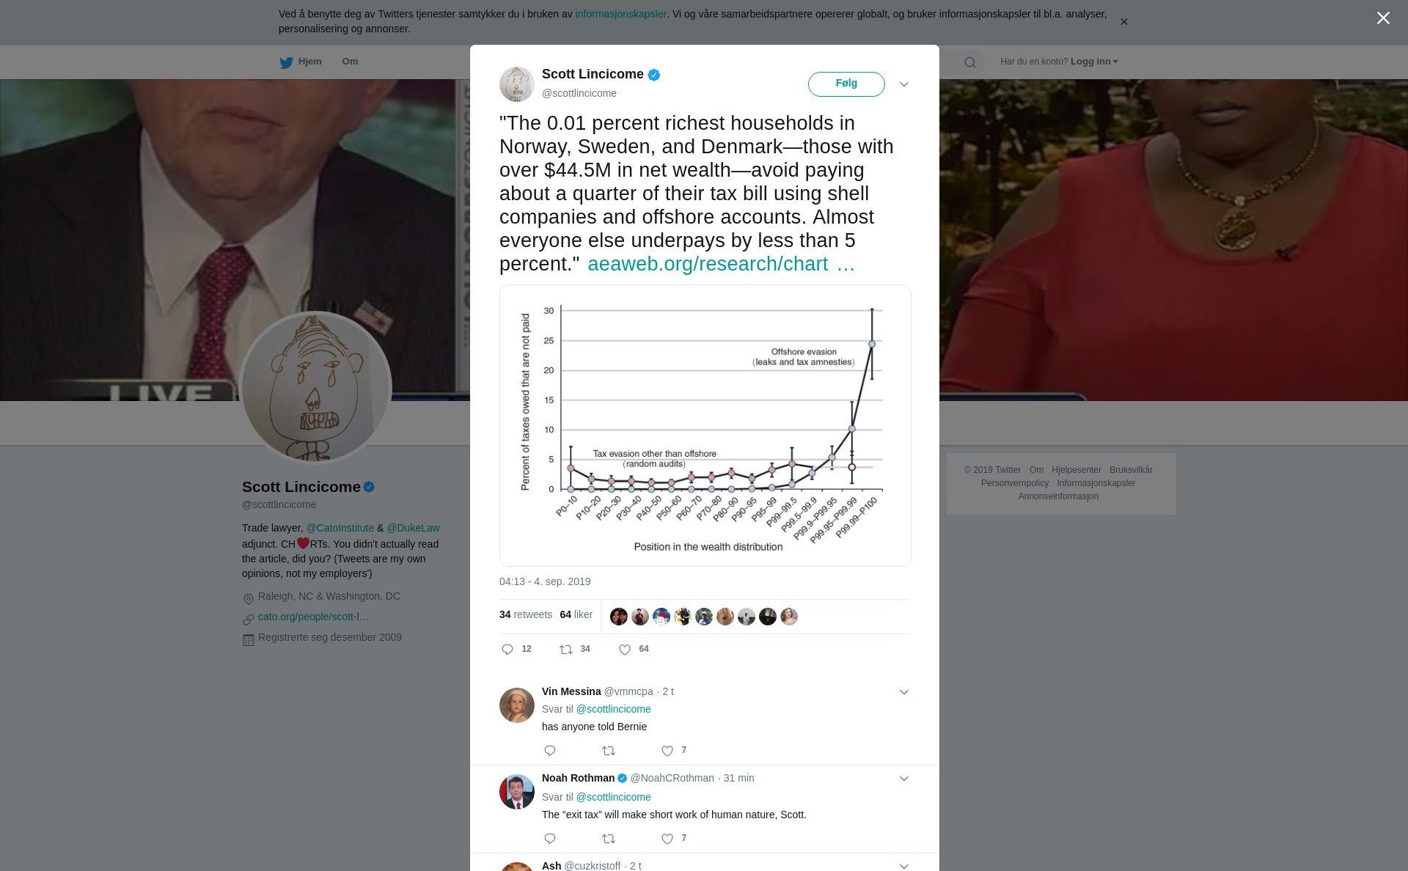
Task: Click the search magnifier icon in header
Action: (970, 62)
